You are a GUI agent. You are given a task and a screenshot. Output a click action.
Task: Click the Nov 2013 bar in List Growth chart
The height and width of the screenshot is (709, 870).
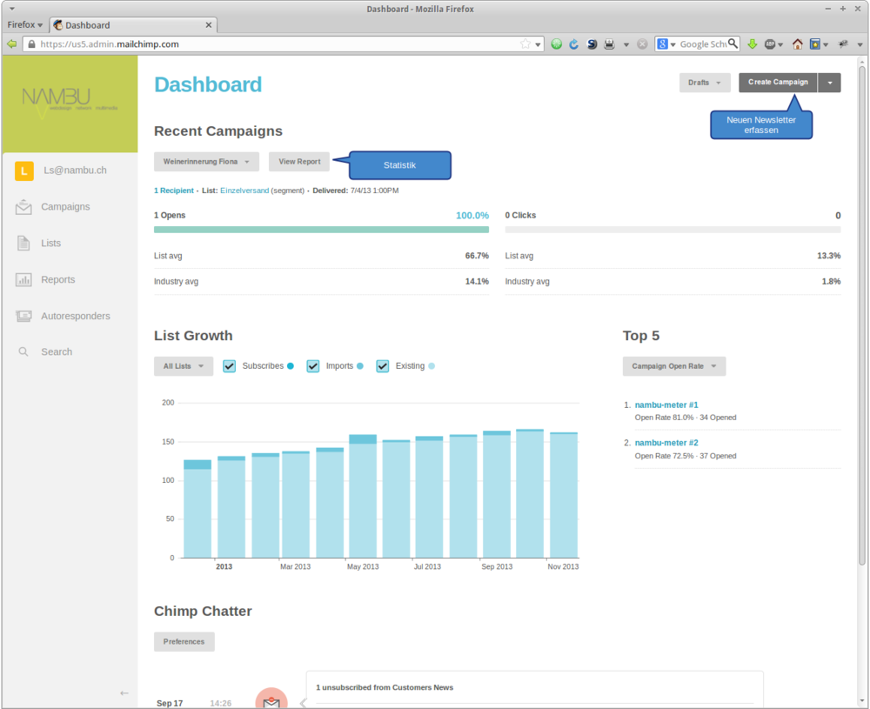[564, 495]
